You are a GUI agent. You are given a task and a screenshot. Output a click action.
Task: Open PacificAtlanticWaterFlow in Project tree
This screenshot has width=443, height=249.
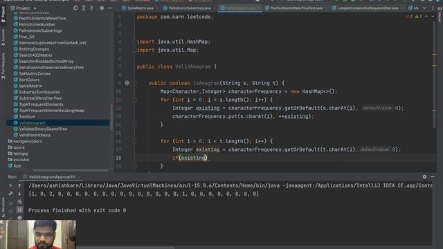(42, 19)
